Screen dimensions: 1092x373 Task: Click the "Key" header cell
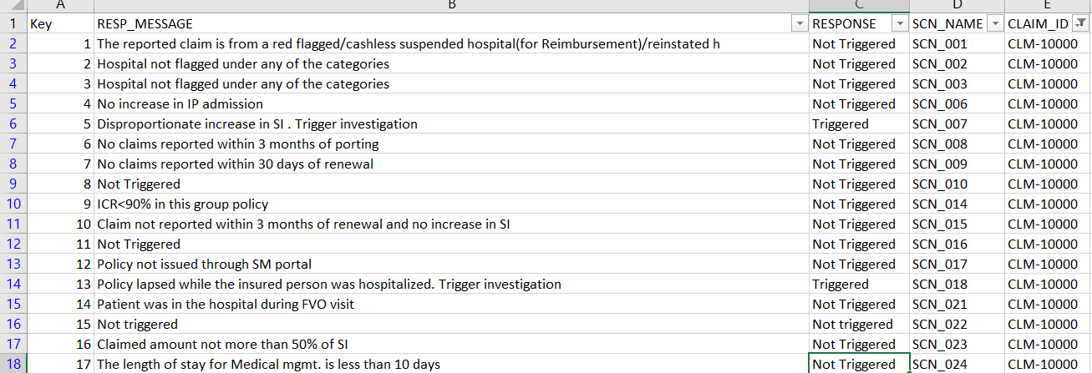tap(60, 24)
